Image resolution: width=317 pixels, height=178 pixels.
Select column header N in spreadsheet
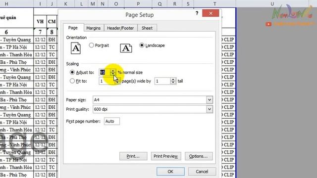(x=103, y=3)
